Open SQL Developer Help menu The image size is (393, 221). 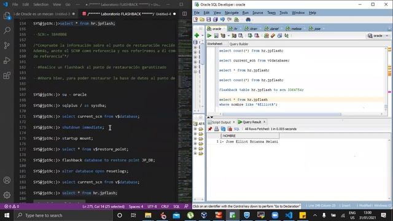[x=313, y=12]
